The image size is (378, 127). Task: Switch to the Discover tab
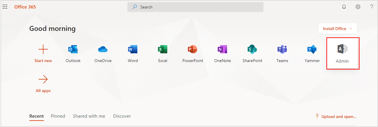coord(122,116)
